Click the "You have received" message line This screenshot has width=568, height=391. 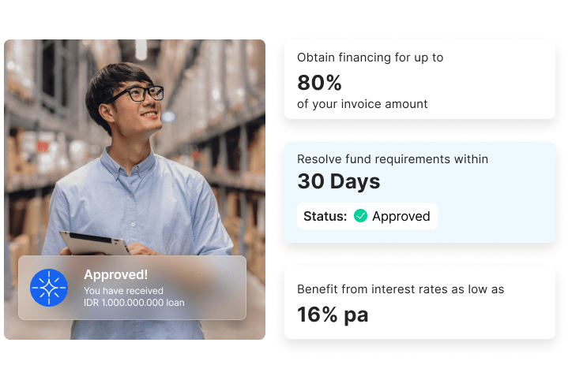tap(123, 291)
